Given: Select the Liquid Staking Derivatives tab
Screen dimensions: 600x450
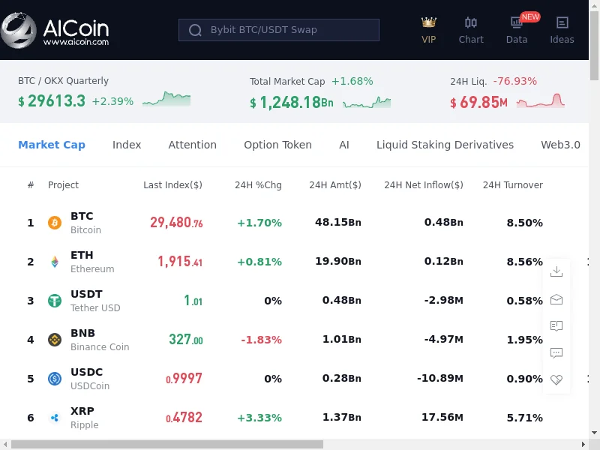Looking at the screenshot, I should click(x=445, y=145).
